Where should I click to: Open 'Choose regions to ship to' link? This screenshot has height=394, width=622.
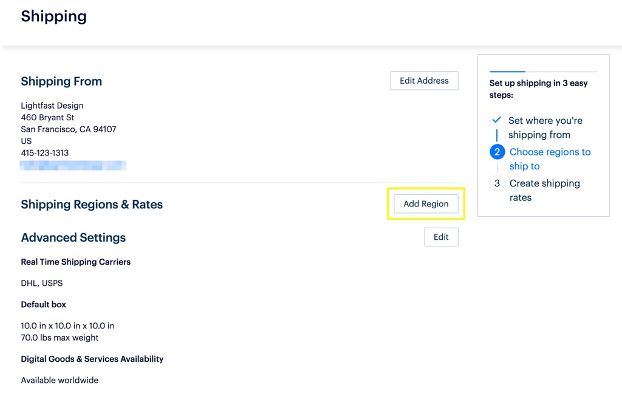(x=550, y=159)
